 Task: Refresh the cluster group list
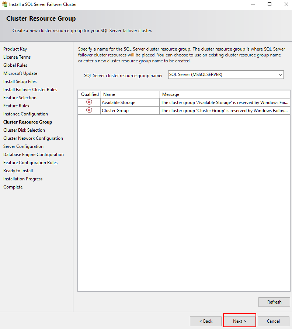[274, 302]
